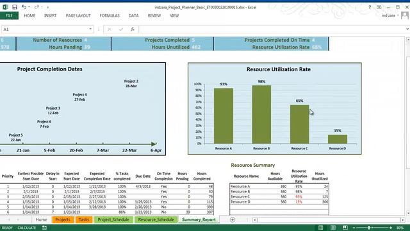
Task: Select the Summary_Report sheet tab
Action: click(199, 219)
